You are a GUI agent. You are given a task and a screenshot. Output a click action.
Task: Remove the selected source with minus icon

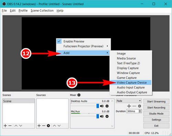click(44, 126)
